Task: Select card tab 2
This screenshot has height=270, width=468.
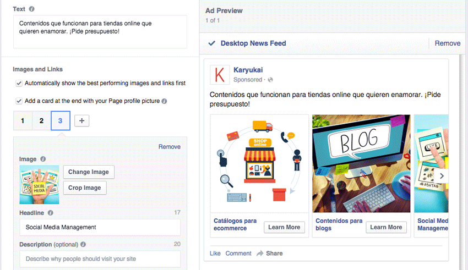Action: [x=41, y=120]
